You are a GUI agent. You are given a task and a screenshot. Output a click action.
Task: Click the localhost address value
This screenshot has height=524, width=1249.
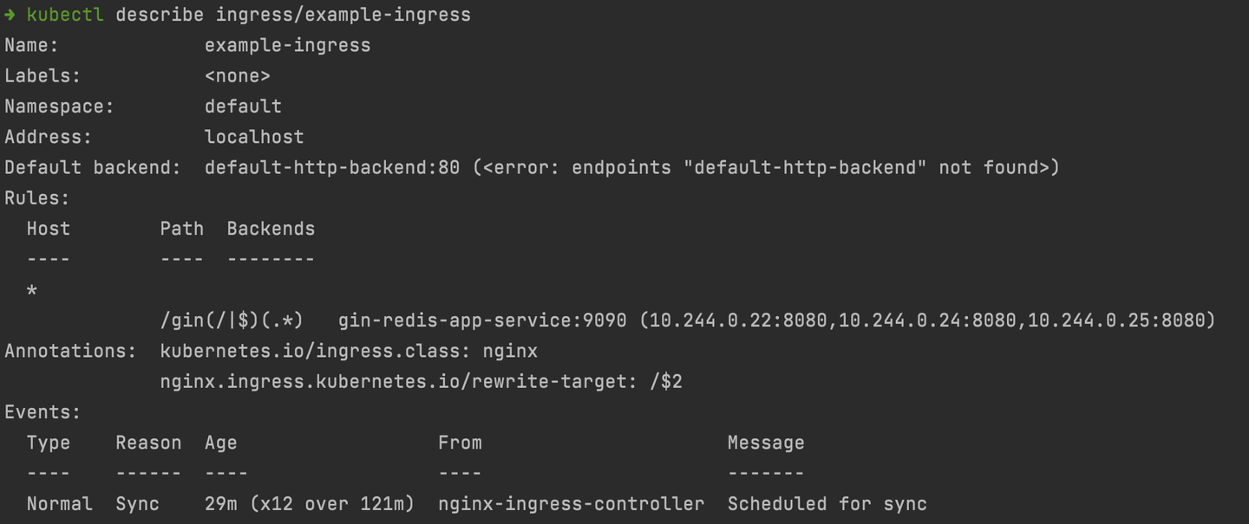click(254, 137)
